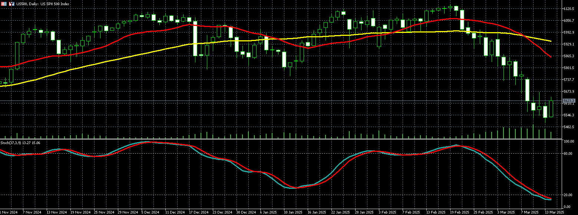Select the 5 Dec 2024 date label
This screenshot has height=215, width=578.
(150, 212)
